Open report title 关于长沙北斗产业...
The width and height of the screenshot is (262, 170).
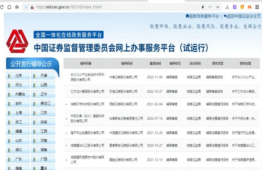tap(244, 77)
